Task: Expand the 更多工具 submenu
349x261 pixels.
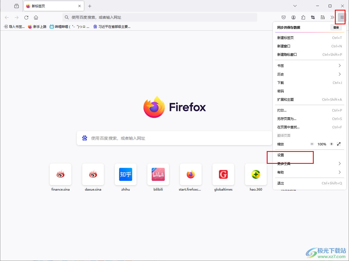Action: pos(309,164)
